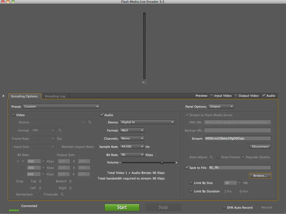Enable Input Video preview
The width and height of the screenshot is (286, 214).
point(211,96)
